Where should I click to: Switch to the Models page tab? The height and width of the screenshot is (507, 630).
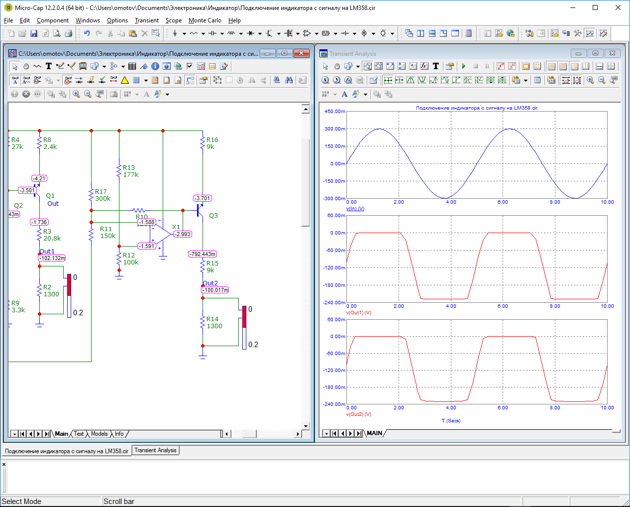point(99,434)
